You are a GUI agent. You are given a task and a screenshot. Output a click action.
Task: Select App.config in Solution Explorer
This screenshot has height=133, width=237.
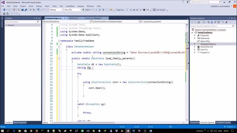point(205,41)
